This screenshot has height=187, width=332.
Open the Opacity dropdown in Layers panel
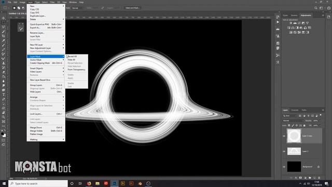(x=320, y=121)
